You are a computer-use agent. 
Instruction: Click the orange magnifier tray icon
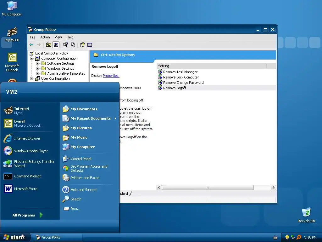click(x=299, y=237)
